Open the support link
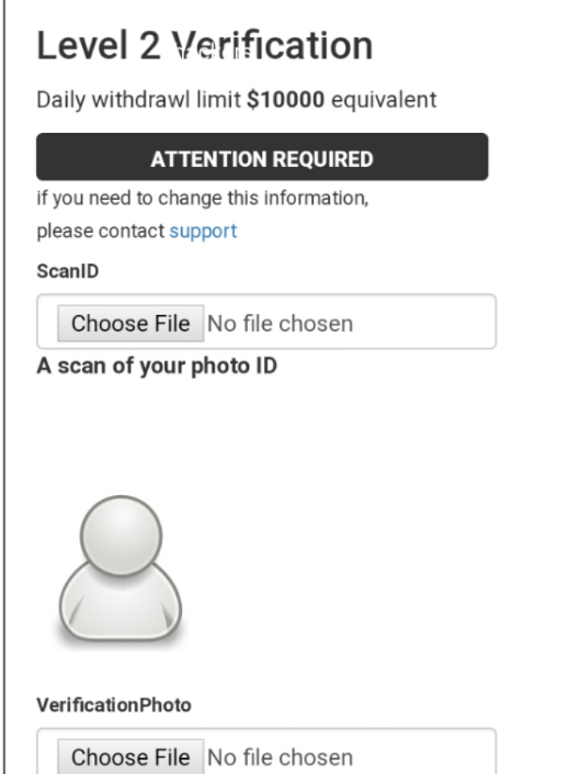The width and height of the screenshot is (587, 774). [203, 231]
